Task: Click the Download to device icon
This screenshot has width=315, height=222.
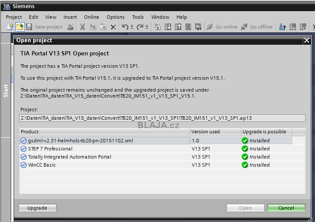Action: 168,27
